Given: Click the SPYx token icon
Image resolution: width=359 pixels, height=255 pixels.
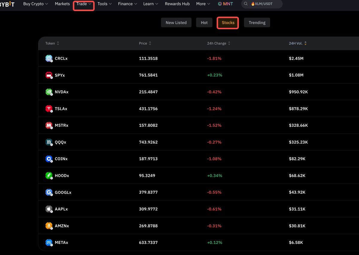Looking at the screenshot, I should tap(49, 75).
